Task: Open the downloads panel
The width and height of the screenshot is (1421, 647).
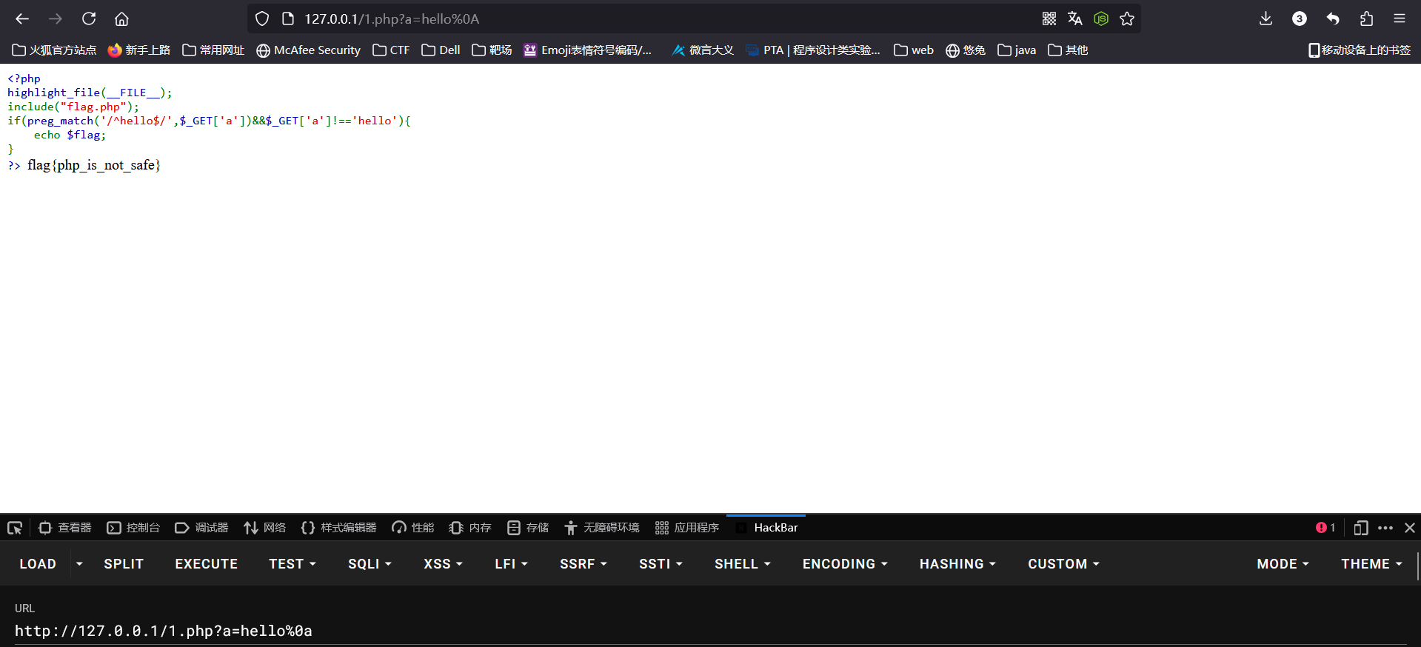Action: (1265, 19)
